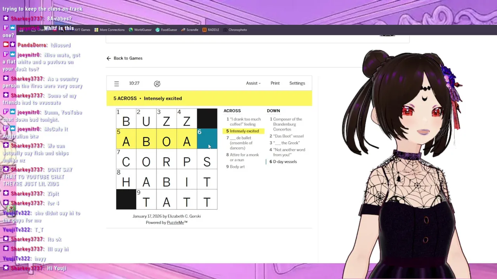Click the B cell in row ABOA
This screenshot has height=279, width=497.
click(x=146, y=139)
